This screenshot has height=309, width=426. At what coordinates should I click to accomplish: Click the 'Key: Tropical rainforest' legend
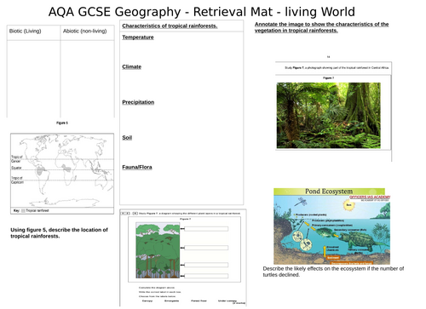32,210
